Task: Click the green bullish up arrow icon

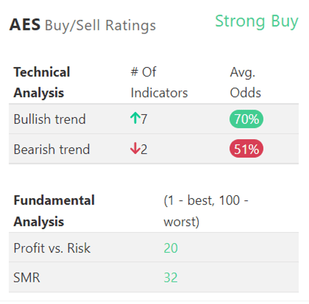Action: tap(135, 119)
